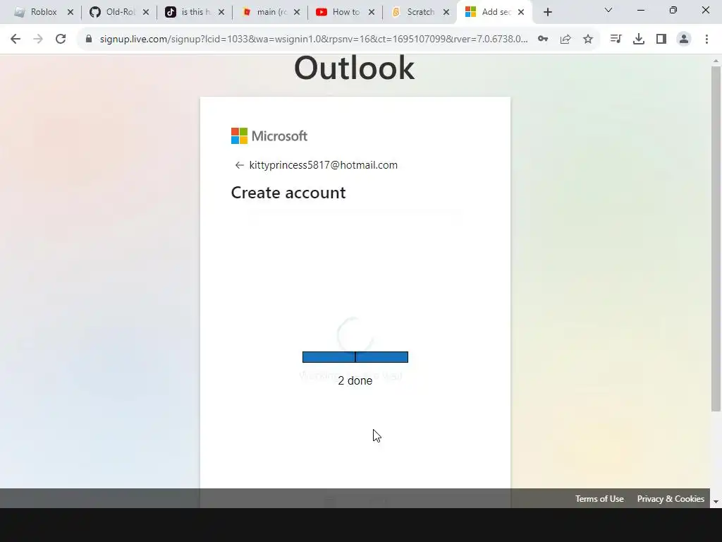Bookmark this tab with the star icon
The image size is (722, 542).
tap(588, 40)
